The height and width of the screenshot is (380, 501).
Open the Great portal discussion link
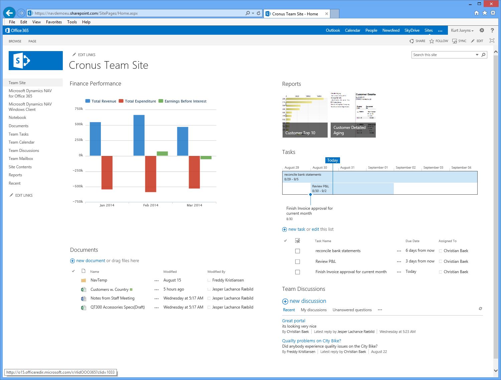pos(294,321)
